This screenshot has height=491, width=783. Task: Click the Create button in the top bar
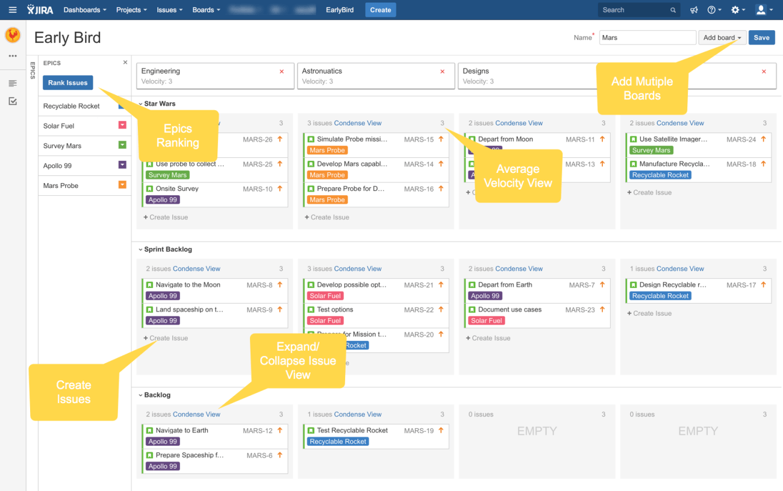coord(381,10)
